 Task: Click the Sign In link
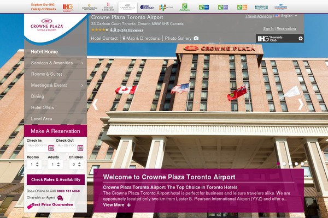pos(268,28)
